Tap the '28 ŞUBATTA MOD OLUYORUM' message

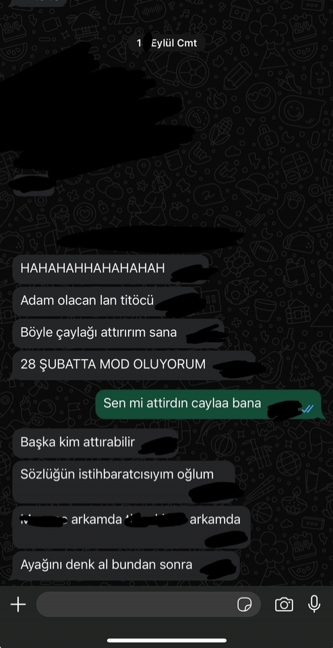tap(134, 365)
